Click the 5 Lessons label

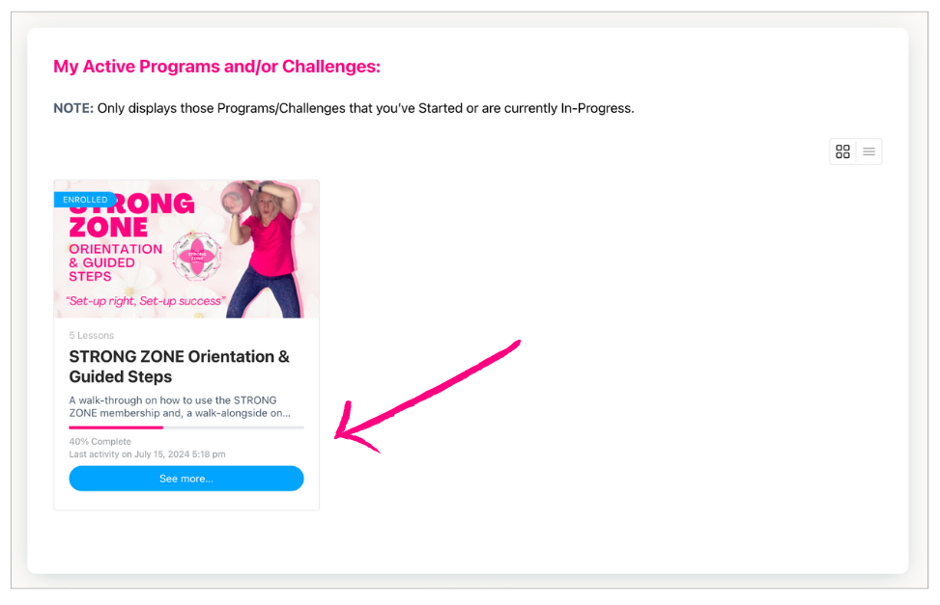click(91, 336)
